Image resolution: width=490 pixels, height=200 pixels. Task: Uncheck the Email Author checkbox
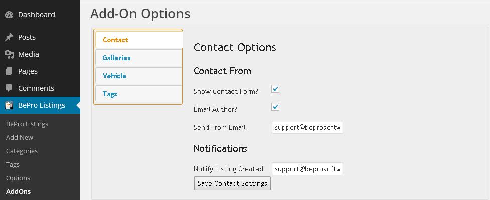(275, 107)
